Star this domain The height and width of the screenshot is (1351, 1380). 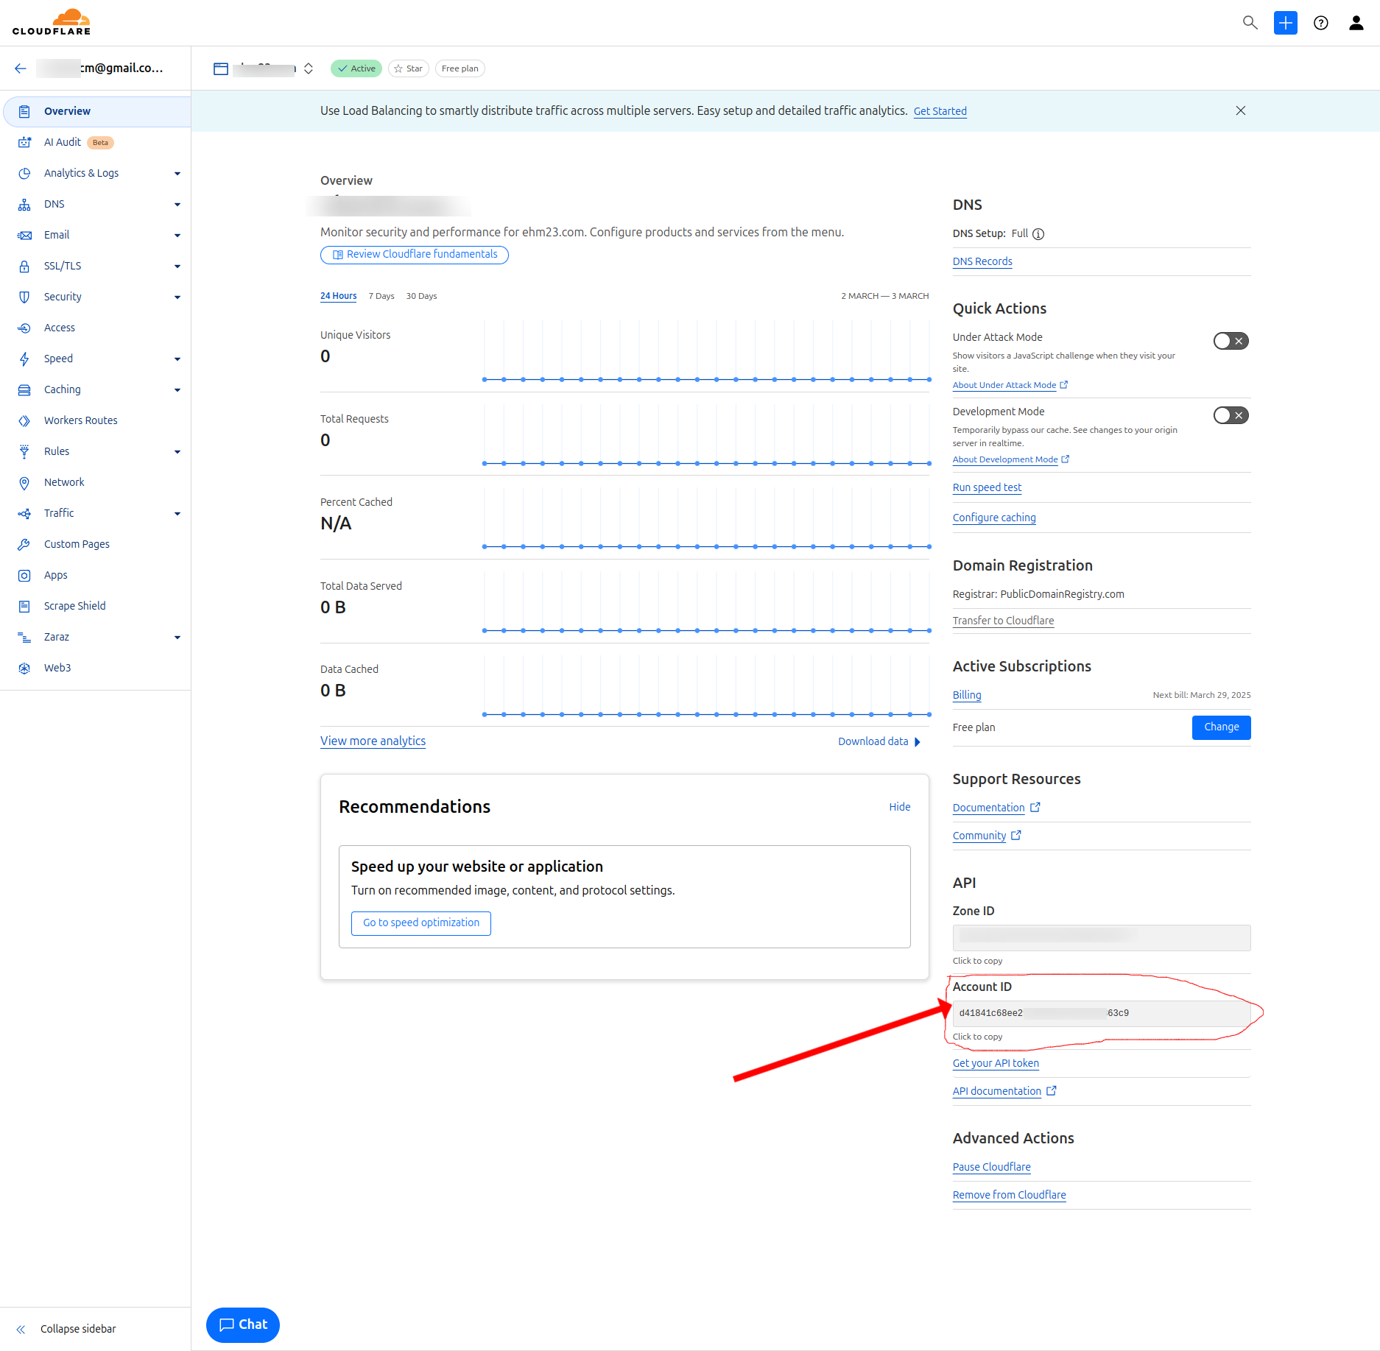tap(408, 68)
